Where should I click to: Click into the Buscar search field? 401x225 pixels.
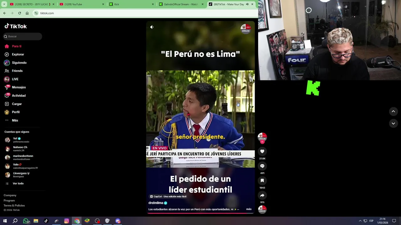pyautogui.click(x=23, y=37)
